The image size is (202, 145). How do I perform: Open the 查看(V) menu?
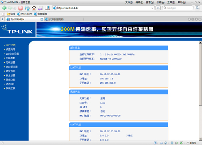(150, 2)
